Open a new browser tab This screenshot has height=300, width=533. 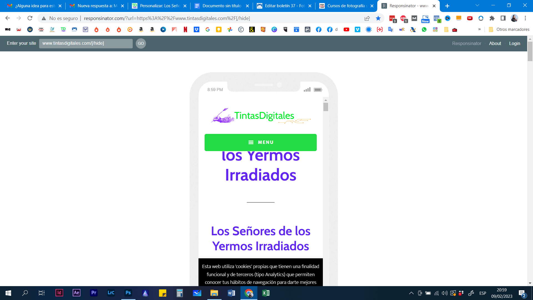(x=447, y=6)
